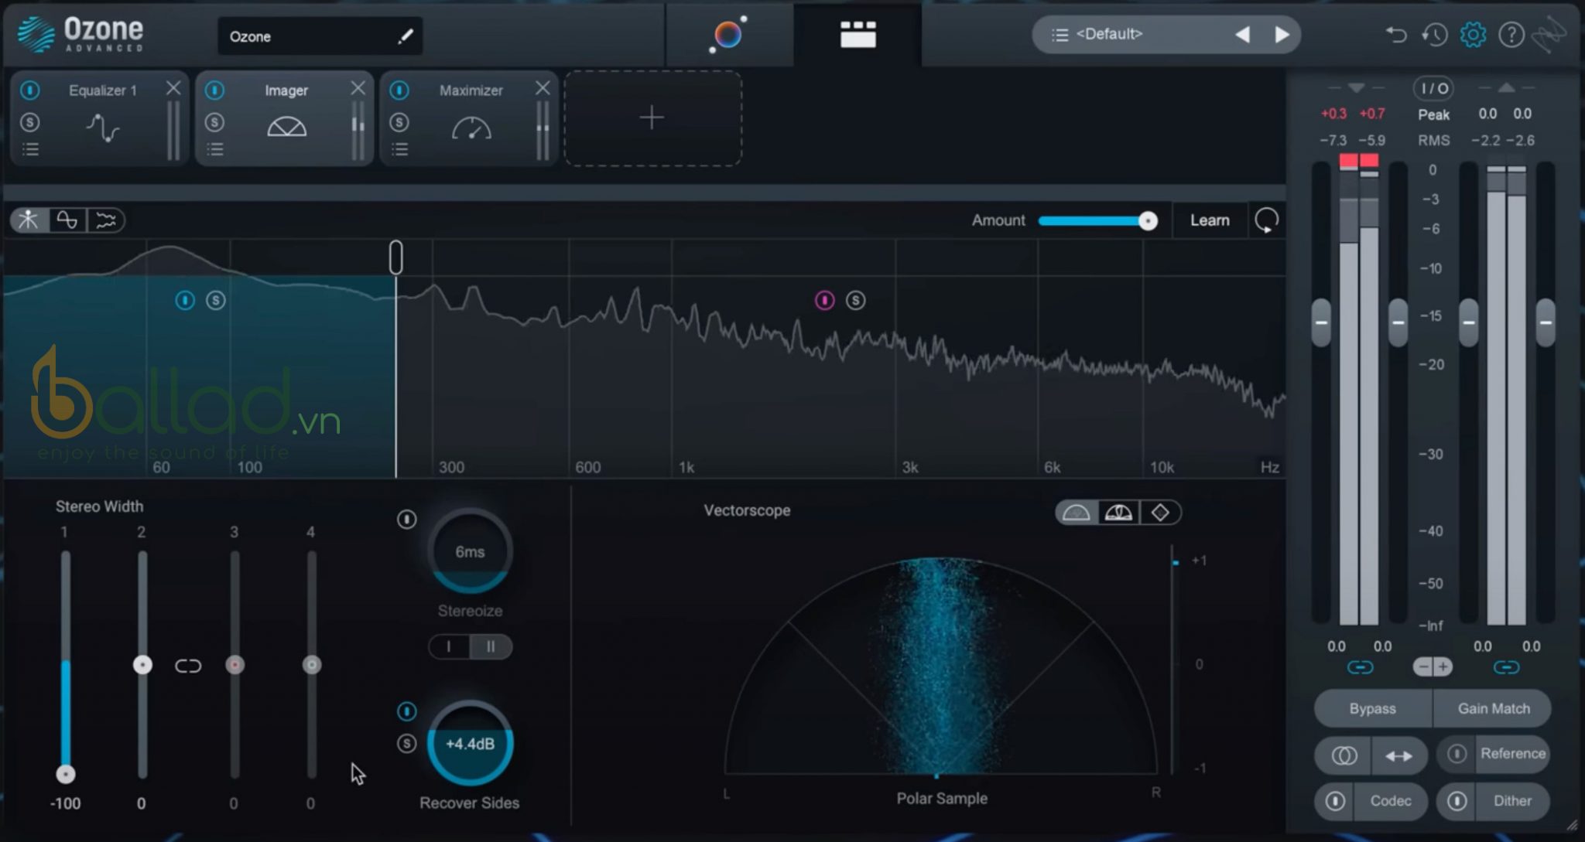Select the Lissajous vectorscope view icon
Viewport: 1585px width, 842px height.
1160,512
